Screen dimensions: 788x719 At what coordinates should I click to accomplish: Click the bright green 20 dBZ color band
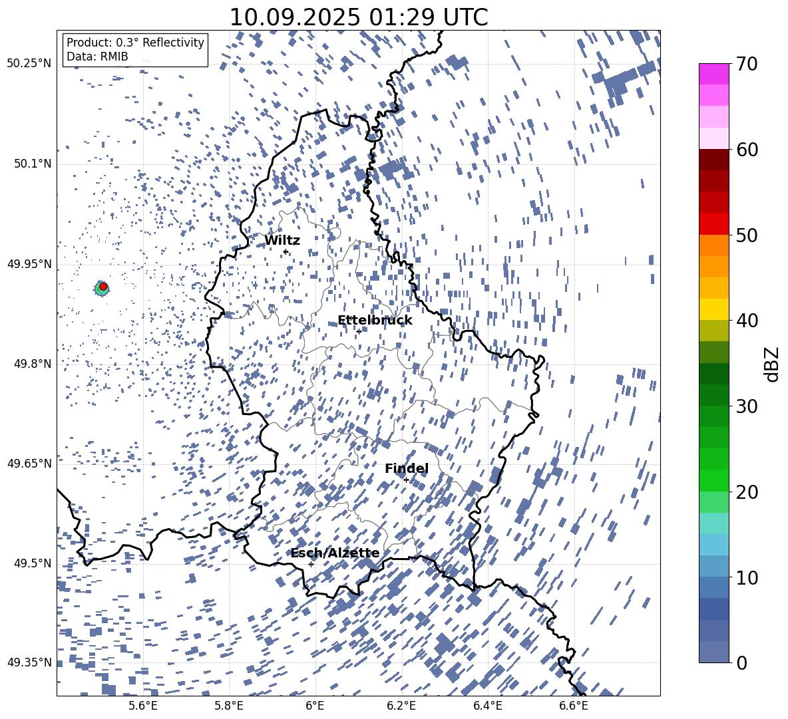click(713, 480)
